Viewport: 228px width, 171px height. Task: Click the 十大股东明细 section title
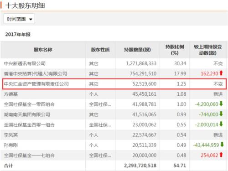tap(25, 5)
